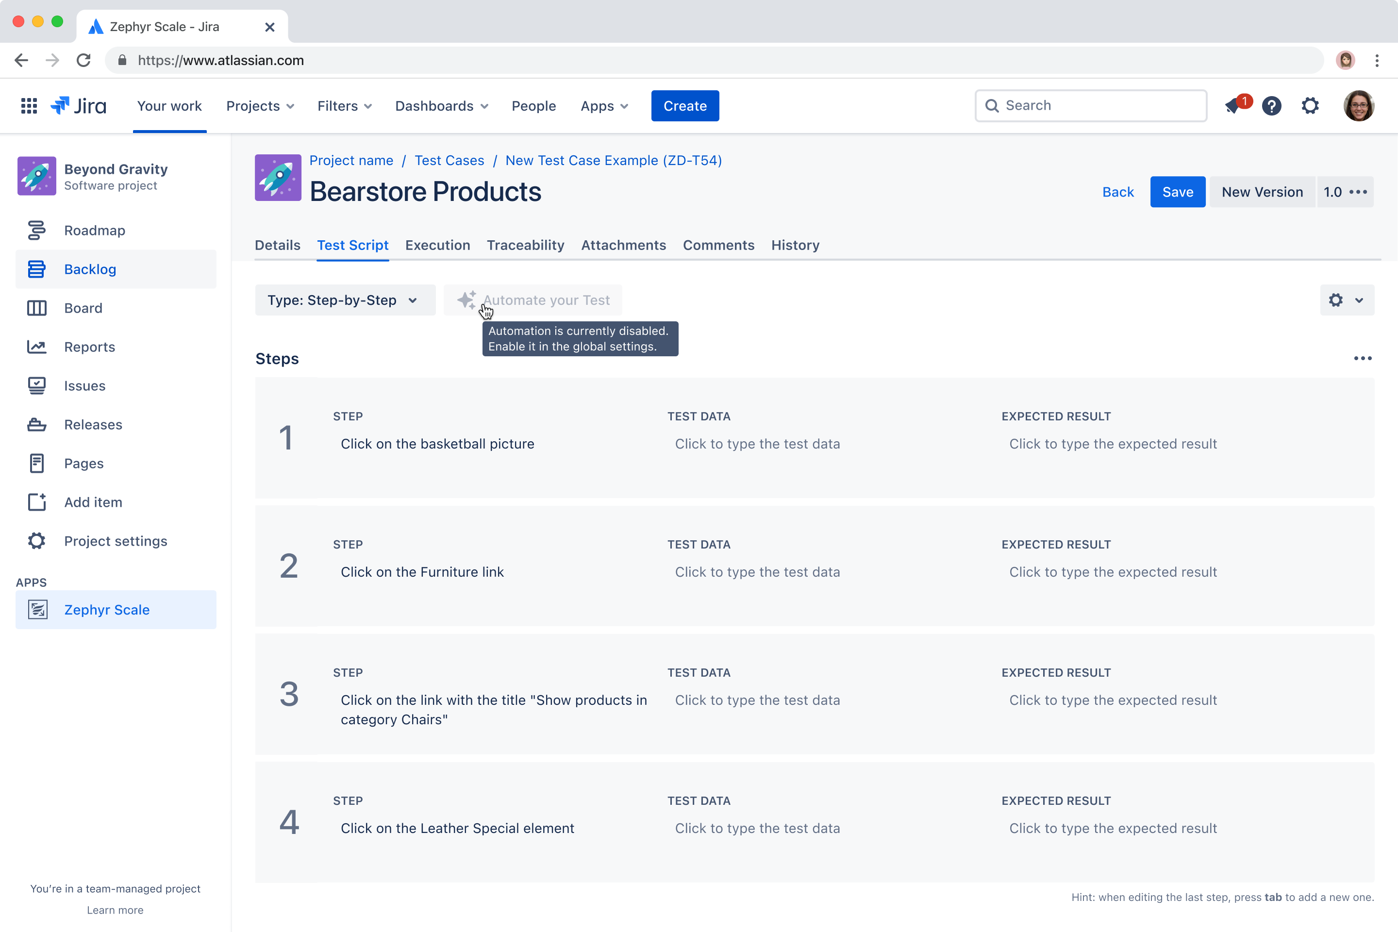Click into the Search field

coord(1091,106)
